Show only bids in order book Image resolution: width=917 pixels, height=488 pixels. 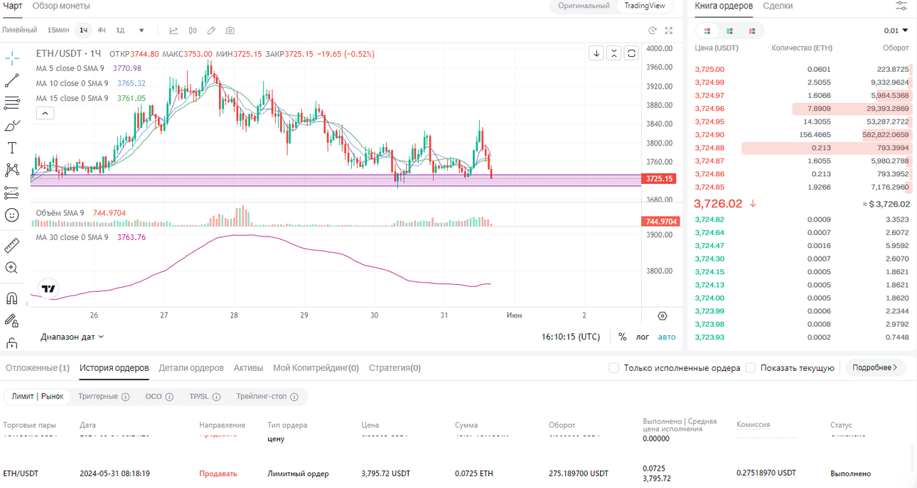[x=730, y=31]
